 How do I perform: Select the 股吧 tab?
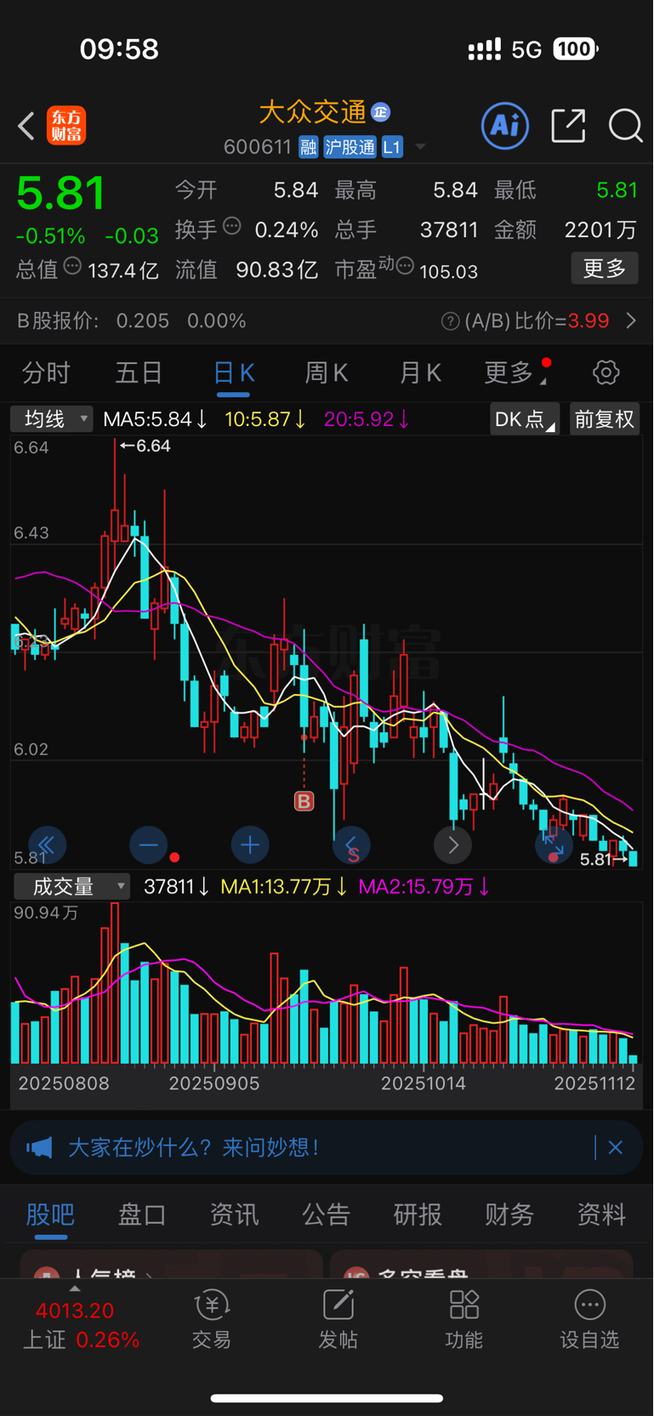[x=50, y=1214]
